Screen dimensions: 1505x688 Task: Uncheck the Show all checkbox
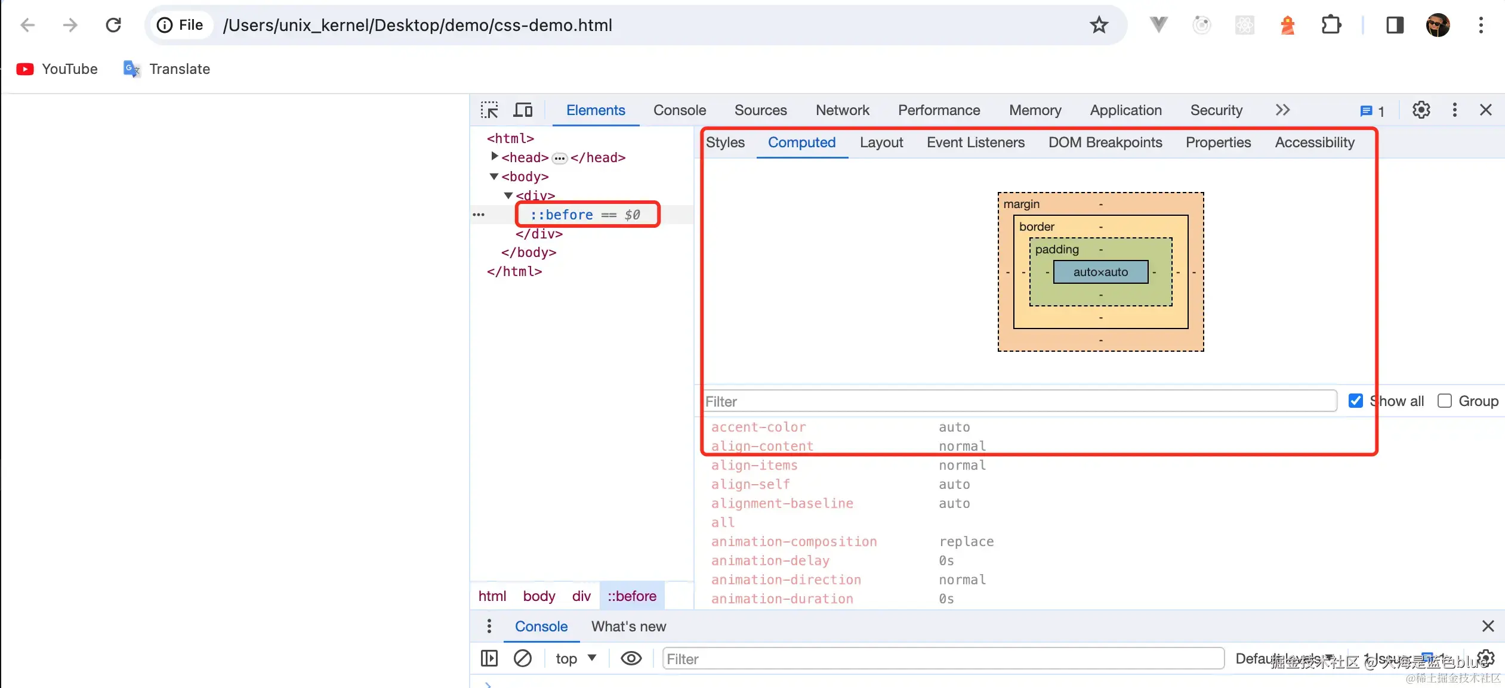pyautogui.click(x=1355, y=401)
